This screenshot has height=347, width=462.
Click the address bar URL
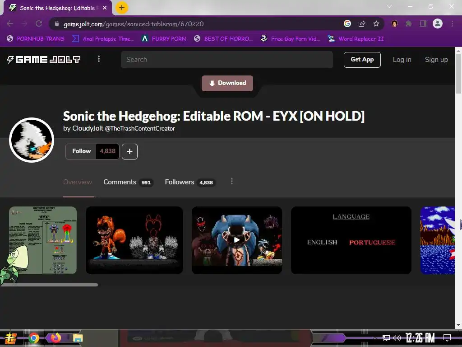tap(134, 24)
